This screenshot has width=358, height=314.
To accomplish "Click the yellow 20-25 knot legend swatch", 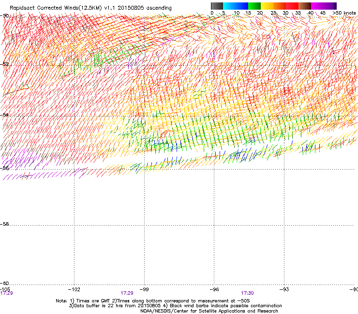I will [267, 6].
